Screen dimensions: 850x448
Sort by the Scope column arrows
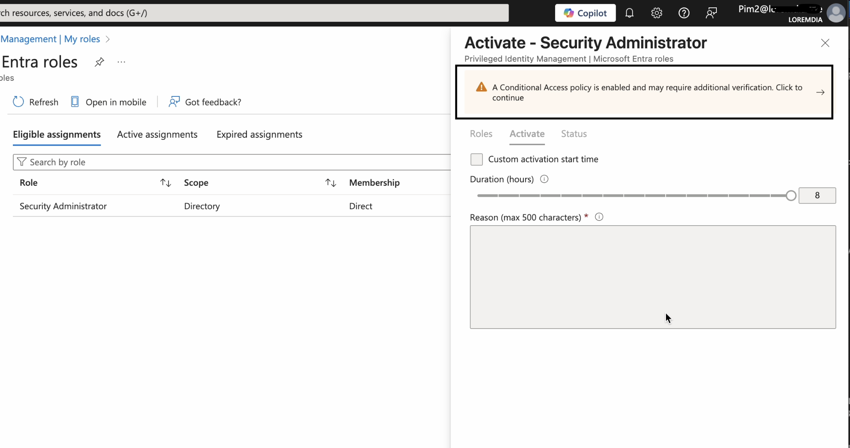pyautogui.click(x=331, y=183)
